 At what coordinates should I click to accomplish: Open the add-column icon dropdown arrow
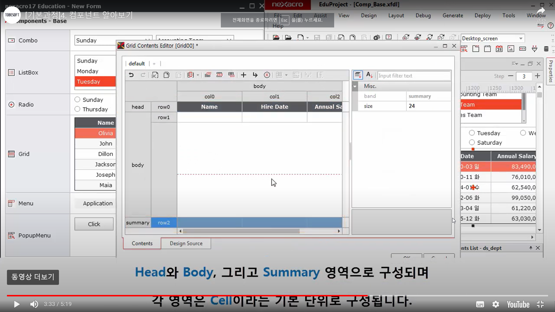tap(198, 75)
